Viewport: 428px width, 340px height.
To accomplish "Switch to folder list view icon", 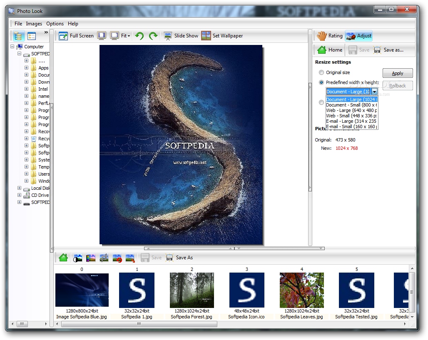I will pyautogui.click(x=32, y=36).
